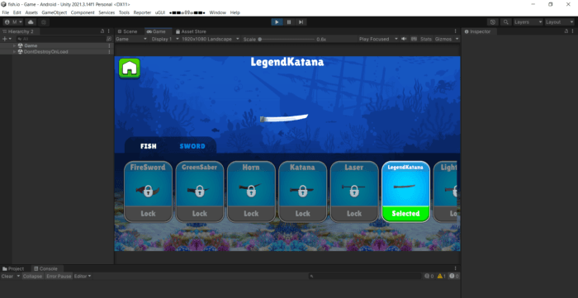Switch to the FISH tab in game
Screen dimensions: 578x298
[x=148, y=146]
